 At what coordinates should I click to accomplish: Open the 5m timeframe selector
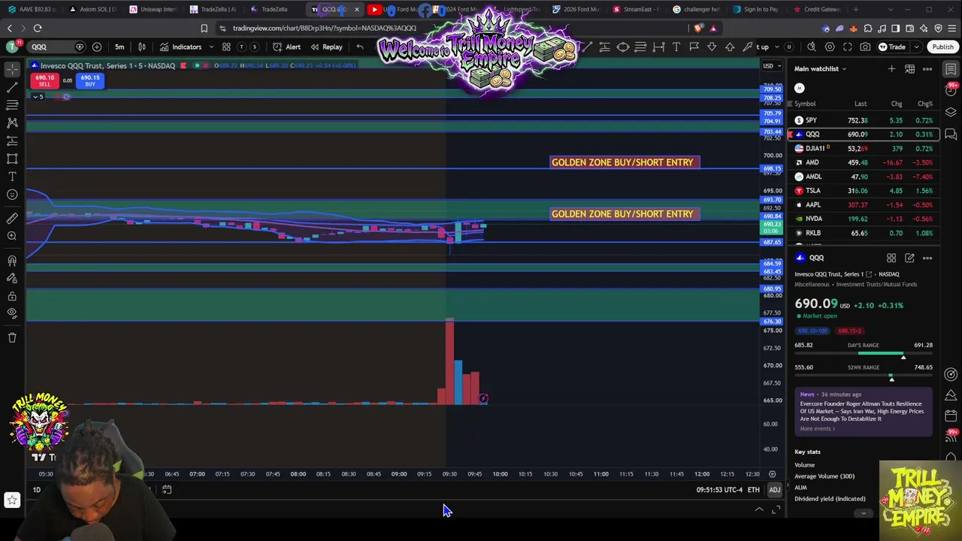tap(119, 47)
